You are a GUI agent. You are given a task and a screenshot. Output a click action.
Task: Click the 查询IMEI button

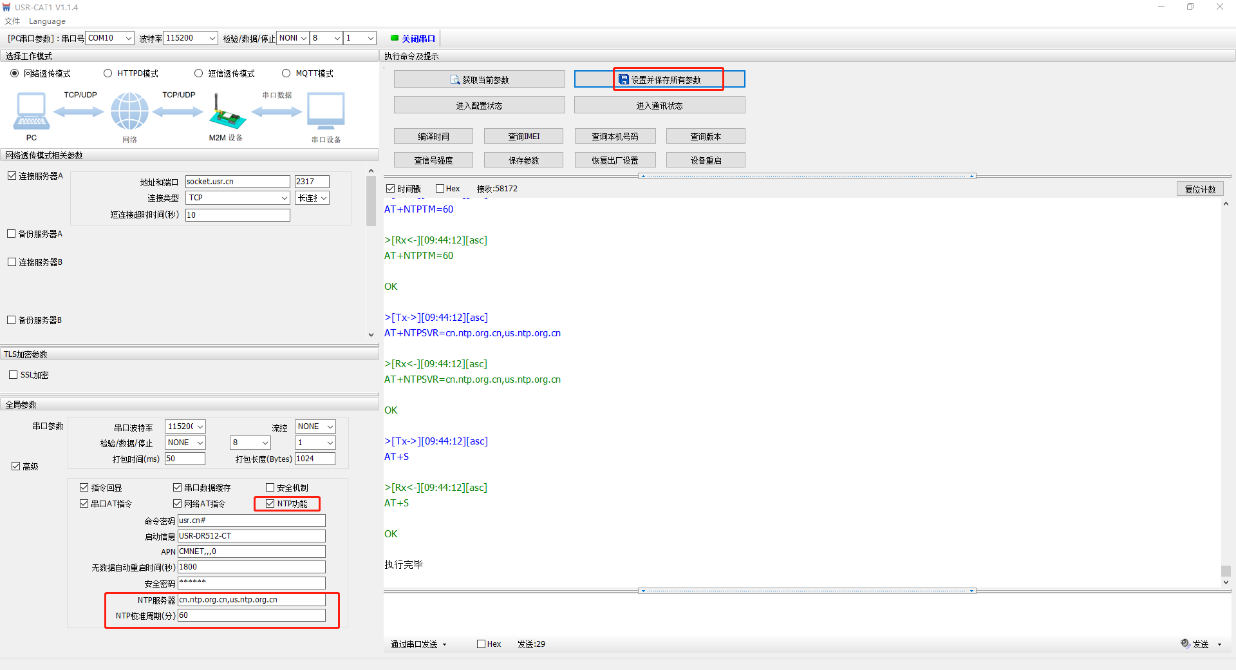pos(523,137)
